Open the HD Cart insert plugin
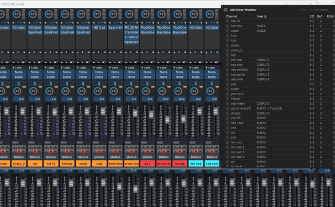 coord(99,28)
